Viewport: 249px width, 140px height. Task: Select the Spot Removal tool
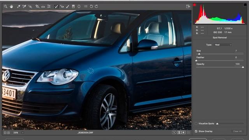pos(56,7)
